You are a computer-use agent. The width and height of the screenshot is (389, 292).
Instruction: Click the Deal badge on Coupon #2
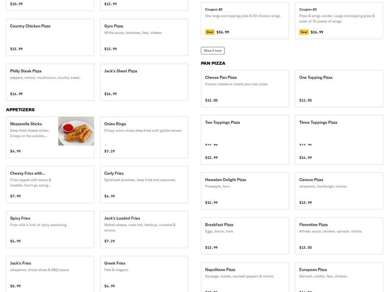(x=209, y=31)
